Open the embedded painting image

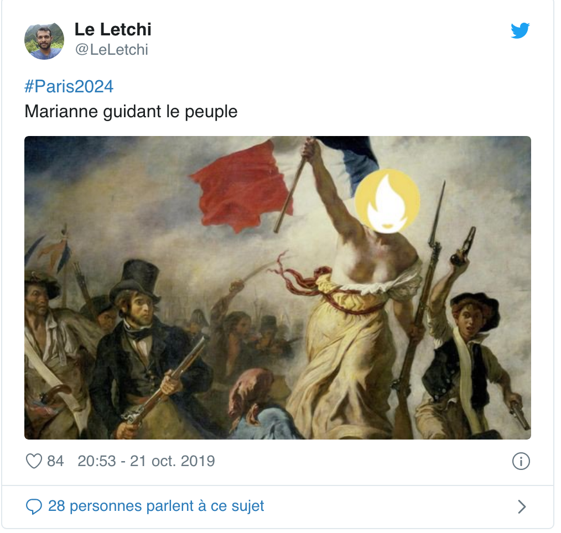click(278, 288)
